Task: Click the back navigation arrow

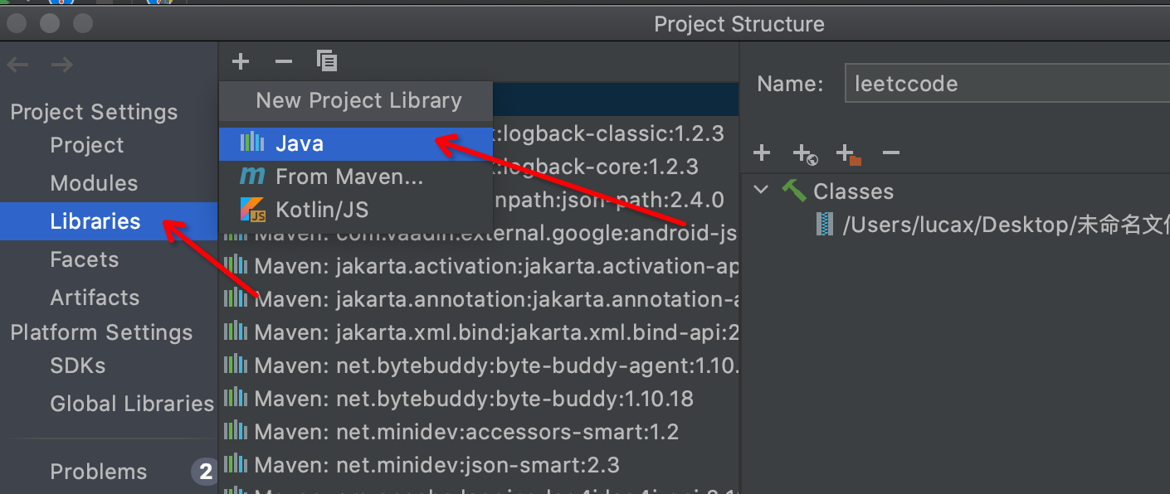Action: tap(17, 65)
